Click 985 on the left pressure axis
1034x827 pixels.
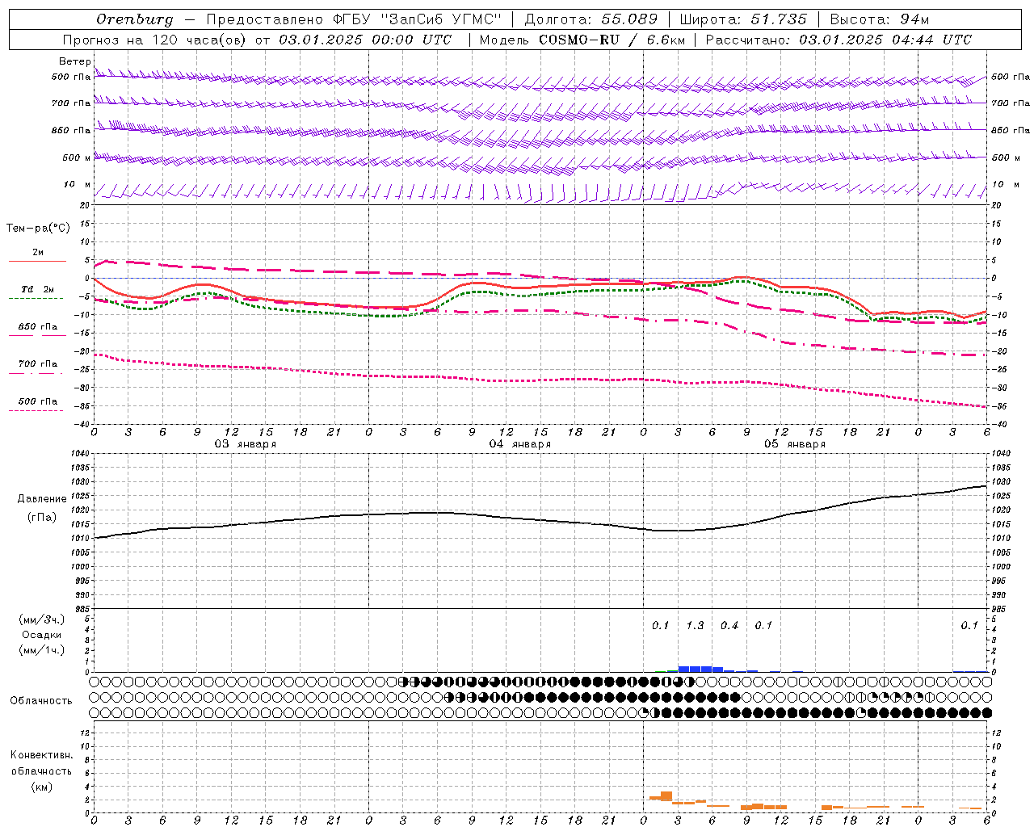point(81,608)
